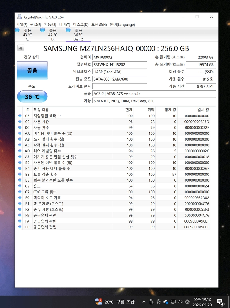
Task: Click the 좋음 health status button
Action: click(32, 70)
